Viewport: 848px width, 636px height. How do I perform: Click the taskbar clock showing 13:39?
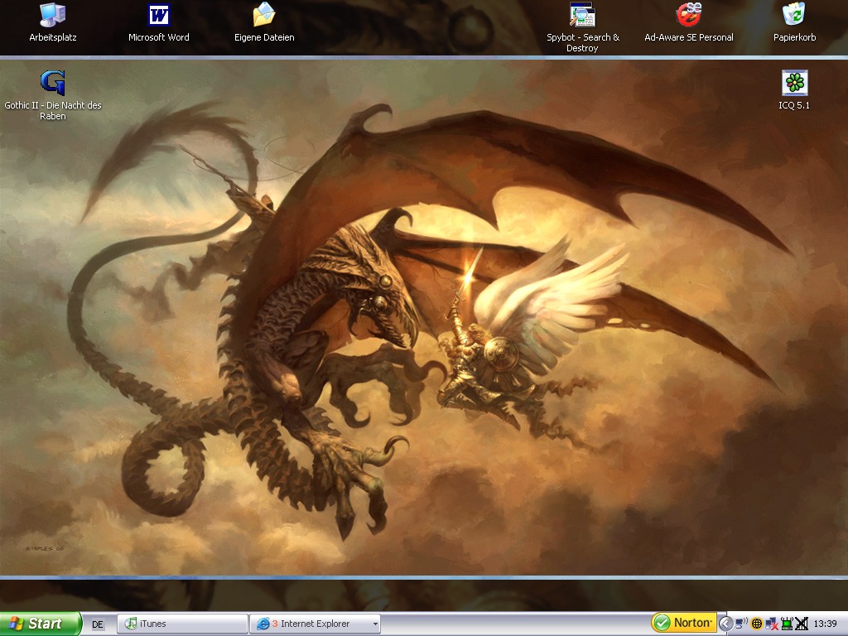pyautogui.click(x=825, y=624)
